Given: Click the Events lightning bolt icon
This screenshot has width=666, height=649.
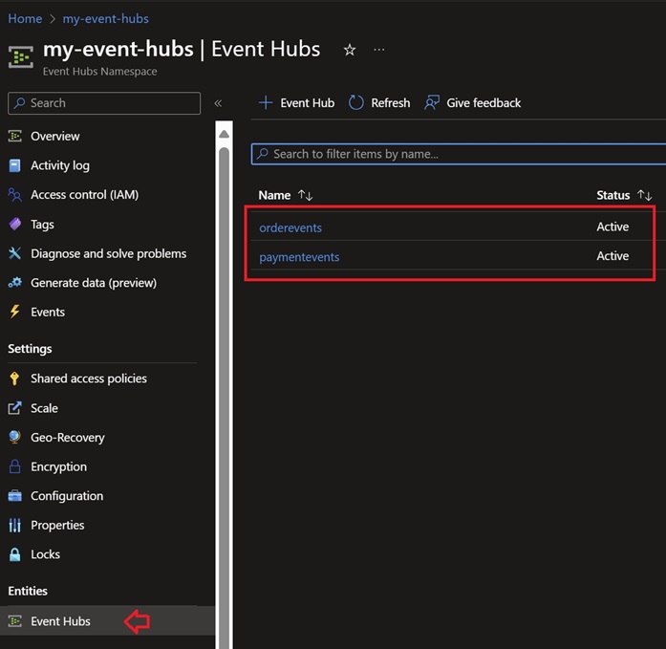Looking at the screenshot, I should click(15, 312).
